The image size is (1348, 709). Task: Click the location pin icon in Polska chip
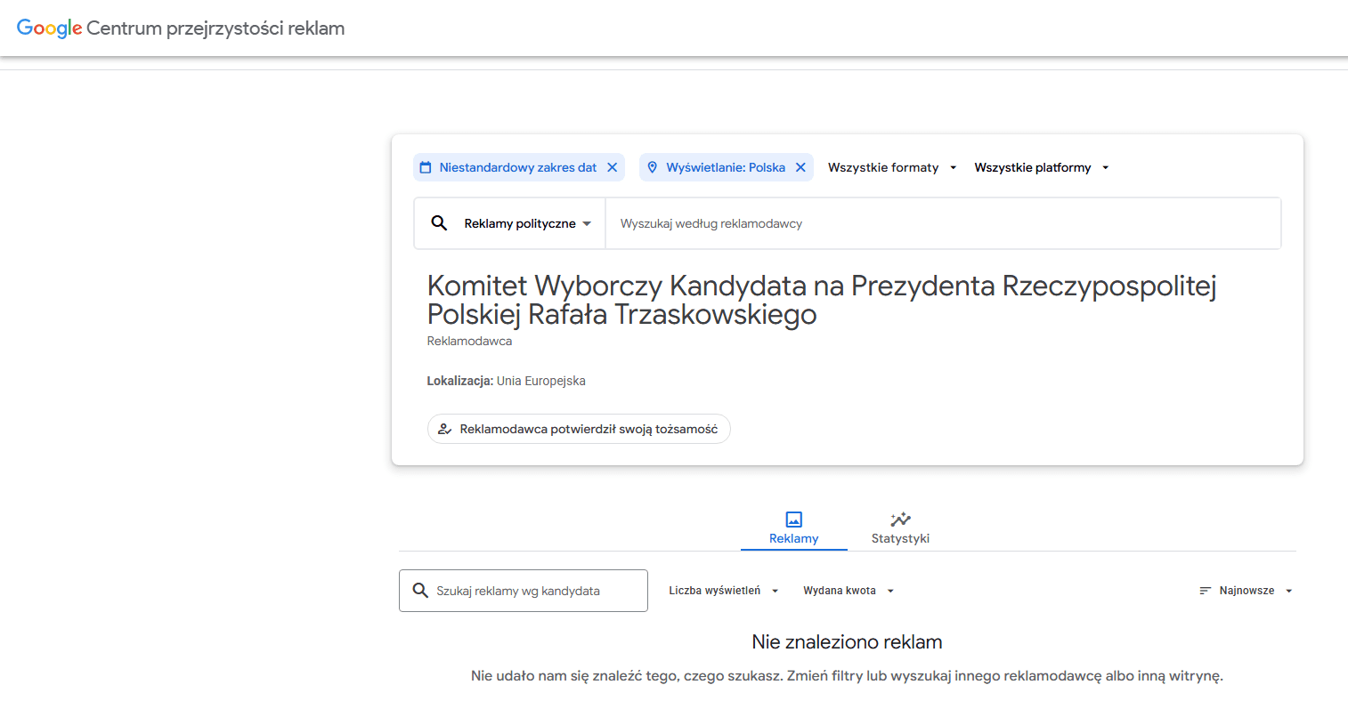(652, 167)
